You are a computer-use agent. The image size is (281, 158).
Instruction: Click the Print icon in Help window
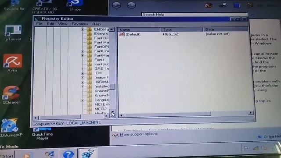[223, 6]
